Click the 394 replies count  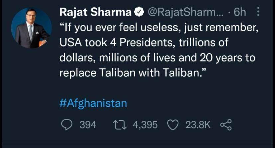tap(88, 125)
